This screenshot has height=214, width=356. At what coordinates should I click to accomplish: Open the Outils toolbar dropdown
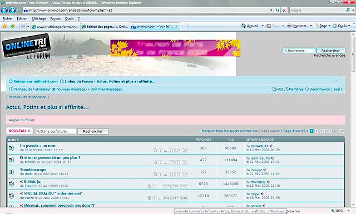coord(342,26)
